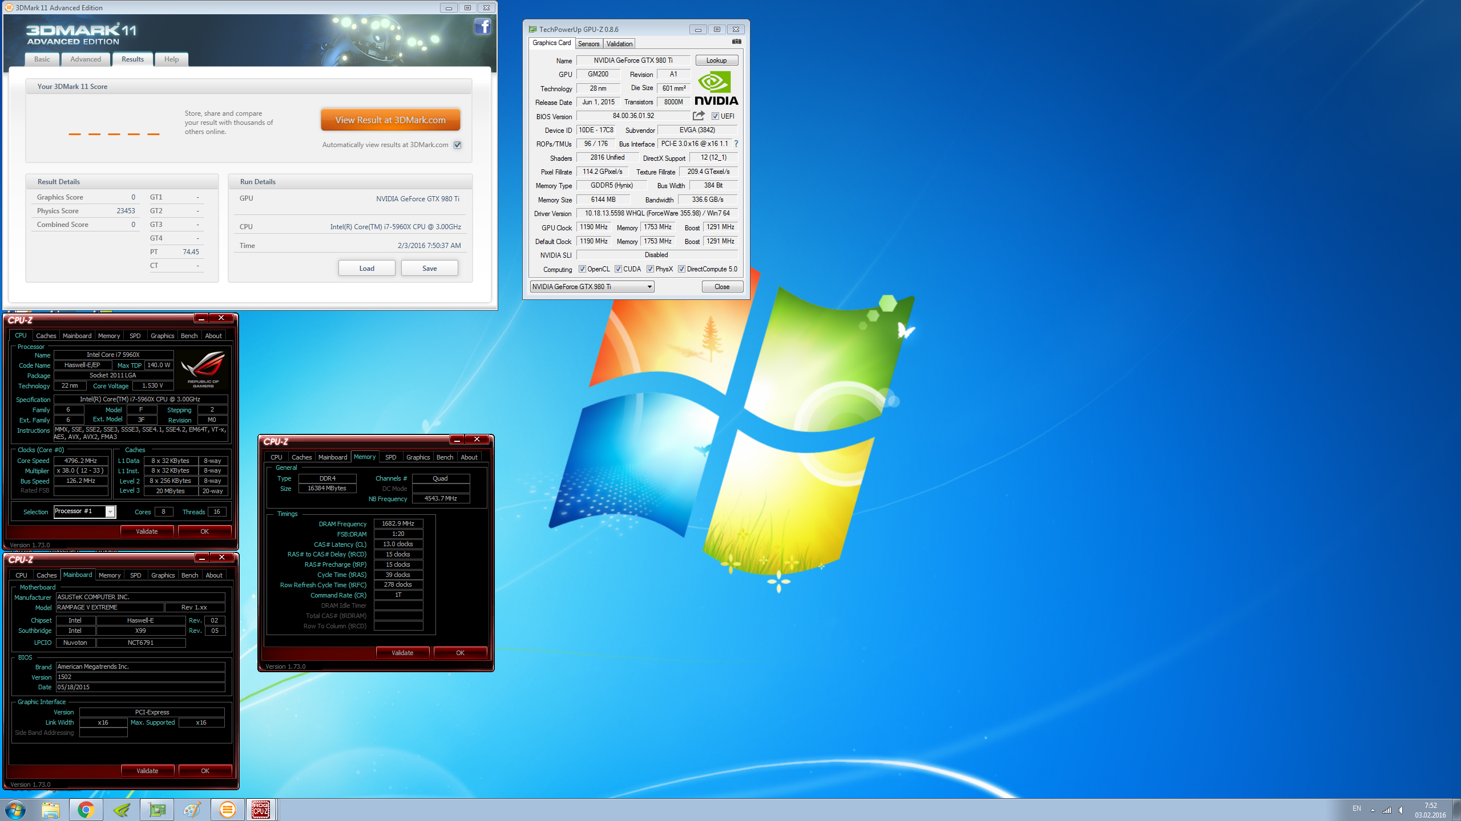1461x821 pixels.
Task: Click the Save button in Run Details
Action: (429, 268)
